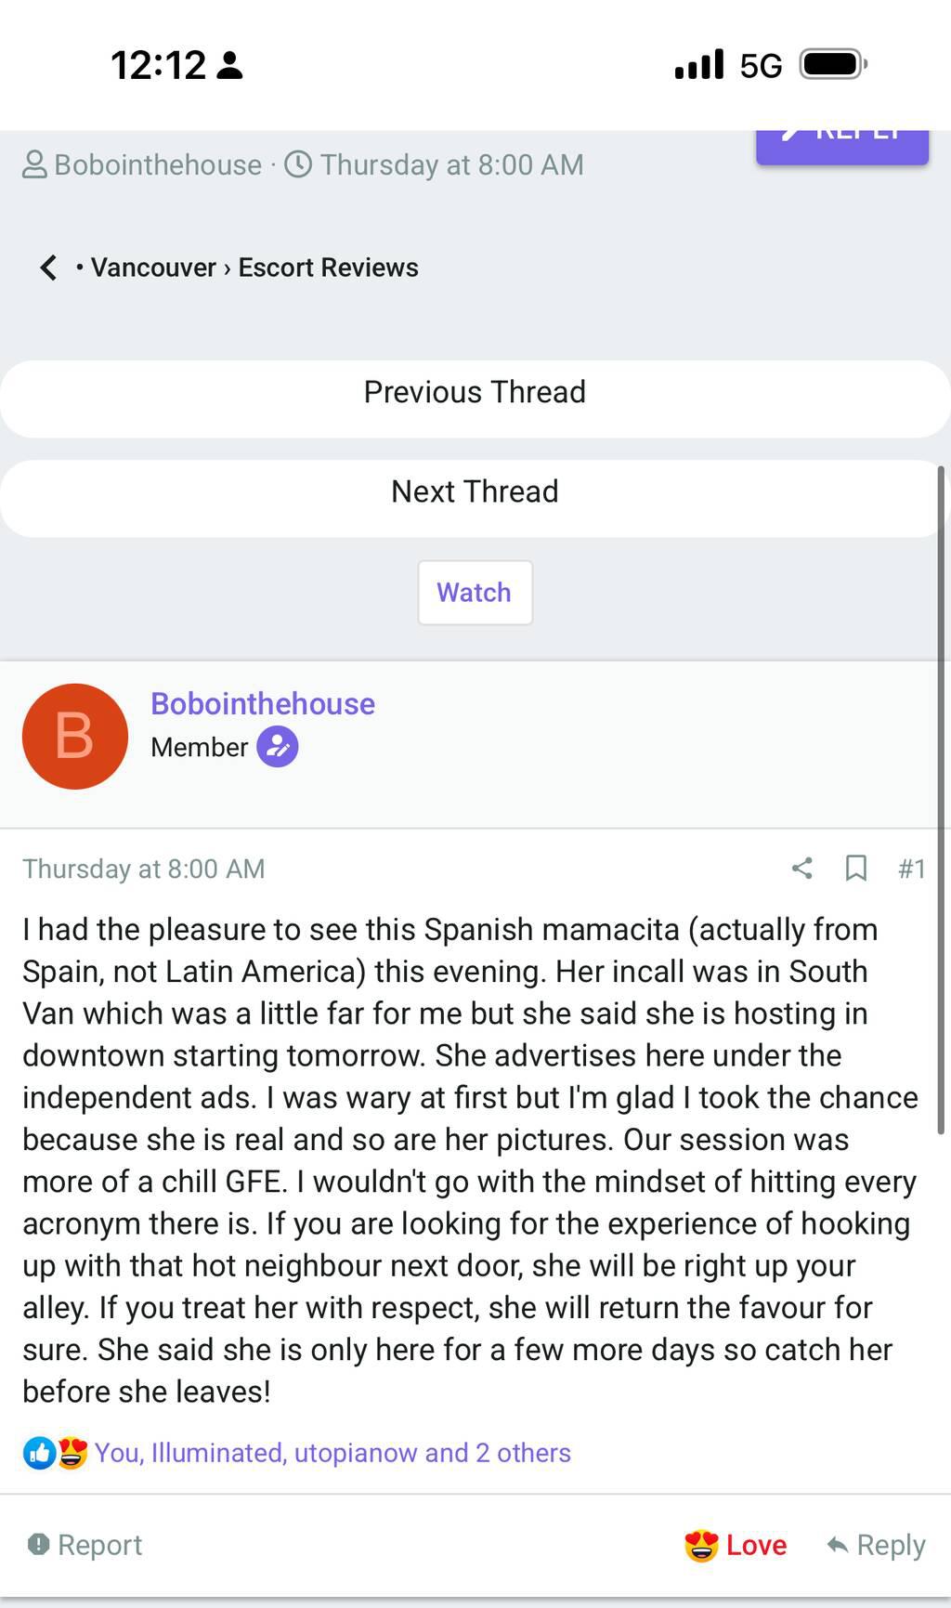The width and height of the screenshot is (951, 1608).
Task: Toggle Watch on this thread
Action: click(475, 593)
